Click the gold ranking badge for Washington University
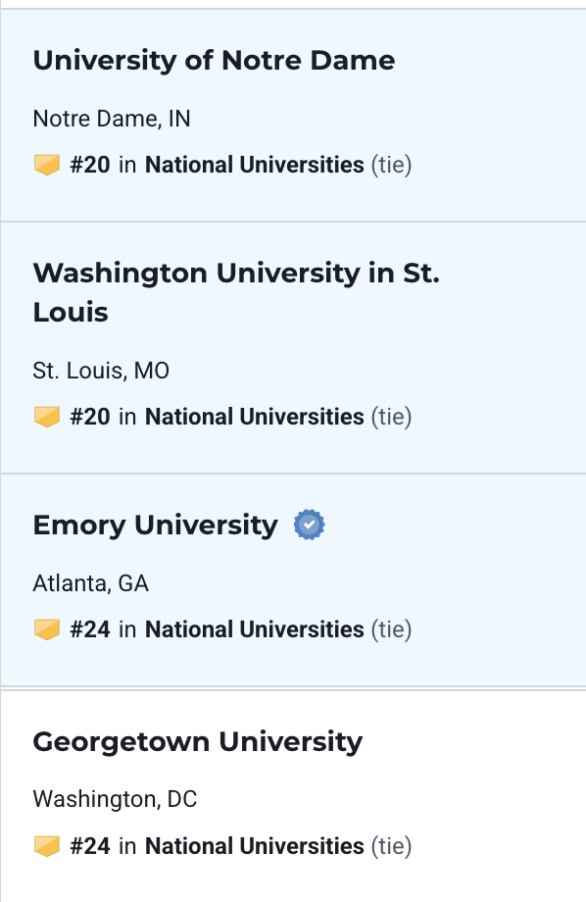 [x=47, y=417]
